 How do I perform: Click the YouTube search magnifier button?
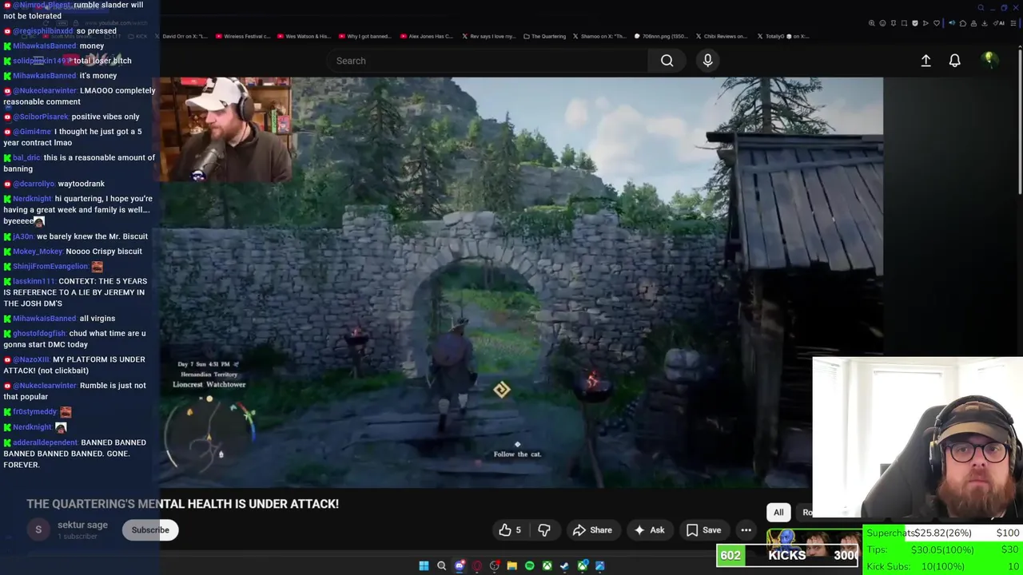pyautogui.click(x=667, y=61)
